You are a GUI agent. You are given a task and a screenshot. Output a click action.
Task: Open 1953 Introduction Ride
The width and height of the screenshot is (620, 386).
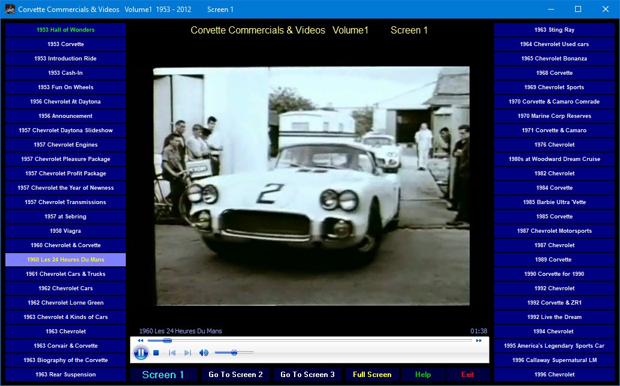coord(66,59)
